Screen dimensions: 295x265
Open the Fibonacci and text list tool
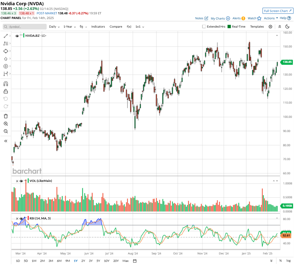(x=6, y=44)
